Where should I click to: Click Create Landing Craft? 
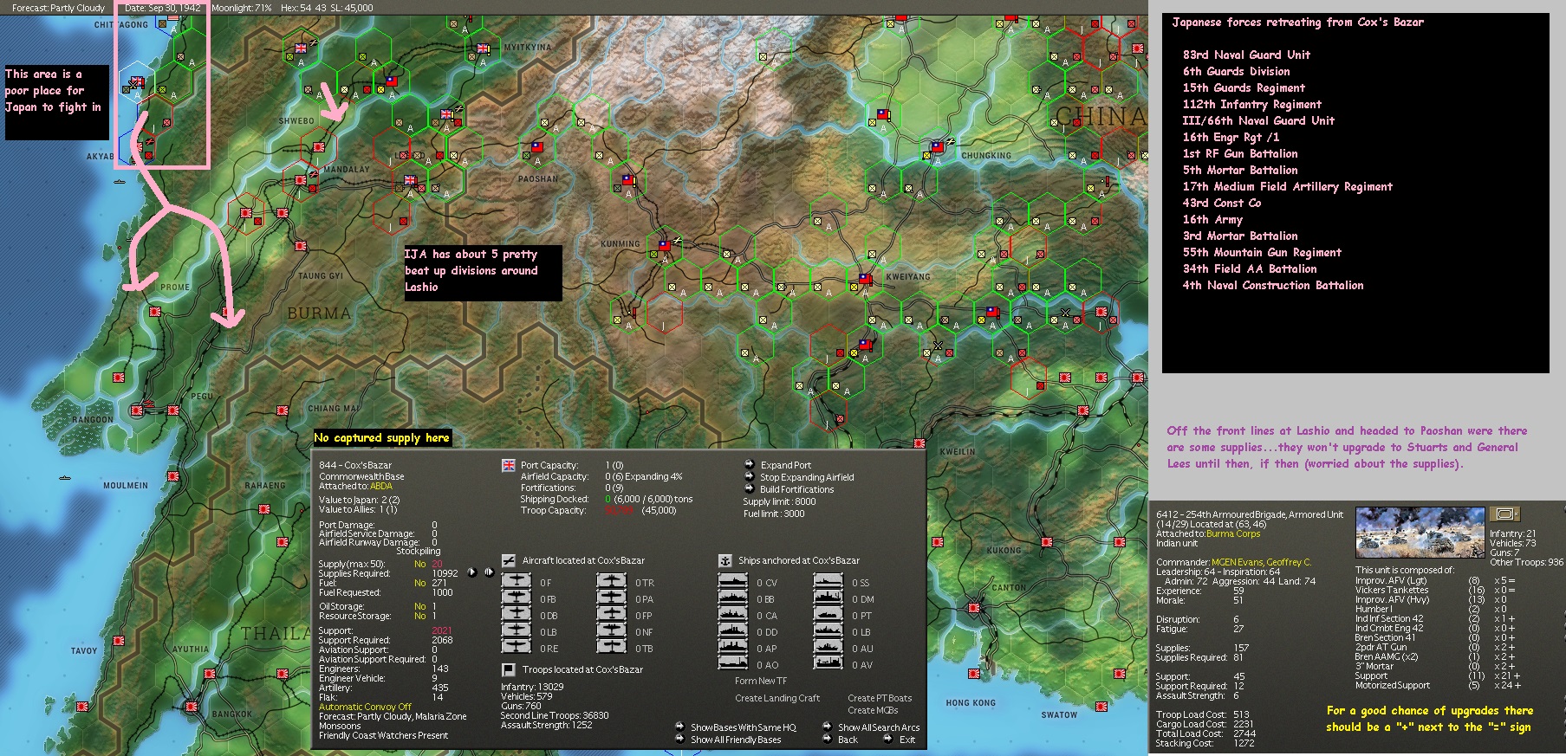tap(777, 698)
